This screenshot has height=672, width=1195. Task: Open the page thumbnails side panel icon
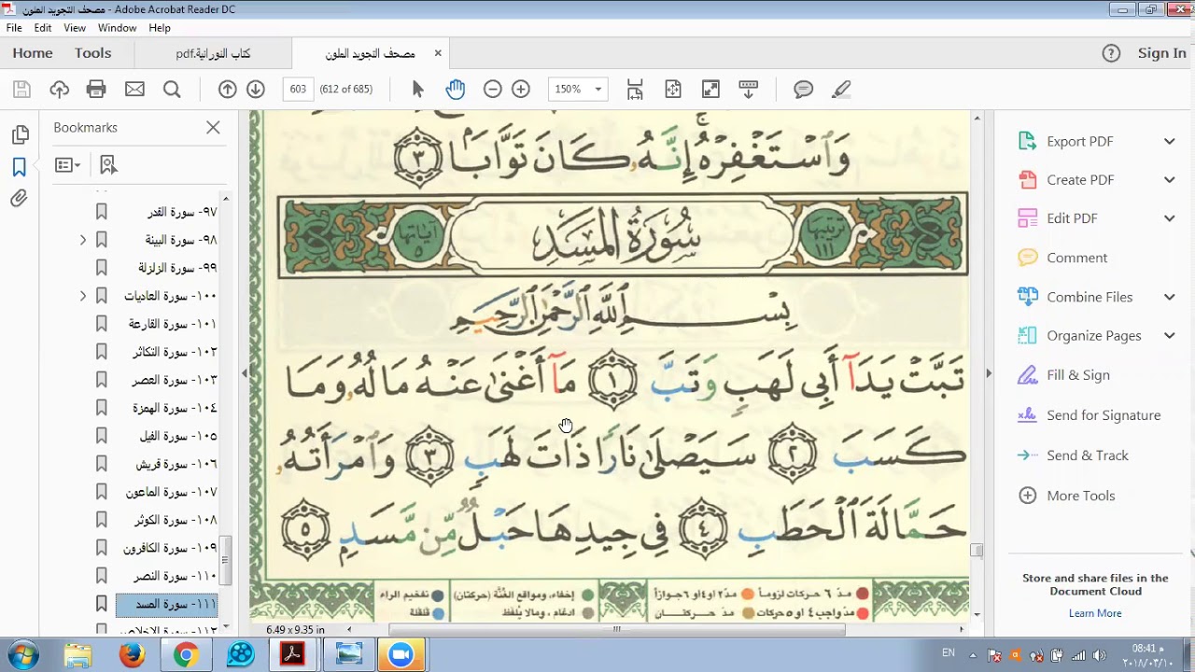pos(20,135)
